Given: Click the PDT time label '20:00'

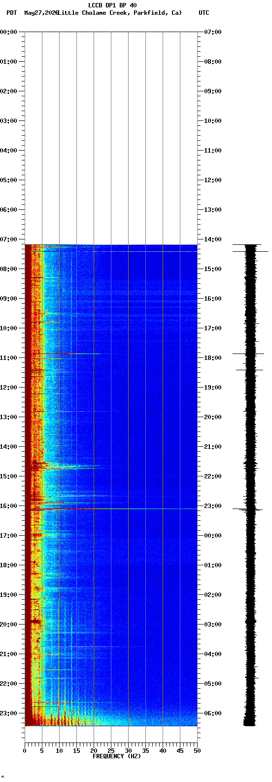Looking at the screenshot, I should [8, 625].
